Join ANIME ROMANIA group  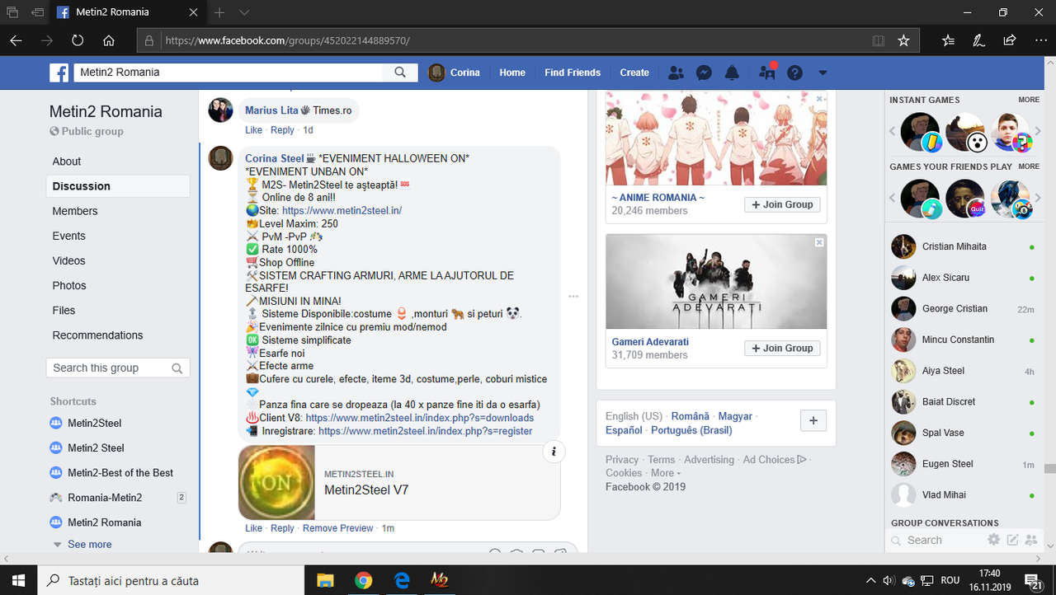pos(782,204)
